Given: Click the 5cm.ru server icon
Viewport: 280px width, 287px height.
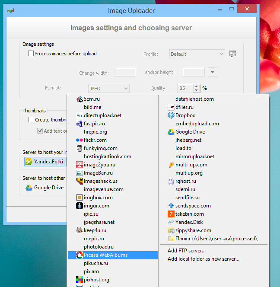Looking at the screenshot, I should pos(80,99).
